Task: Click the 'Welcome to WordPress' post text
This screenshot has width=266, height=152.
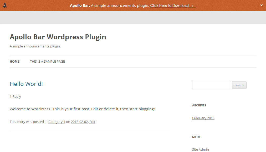Action: pyautogui.click(x=82, y=109)
